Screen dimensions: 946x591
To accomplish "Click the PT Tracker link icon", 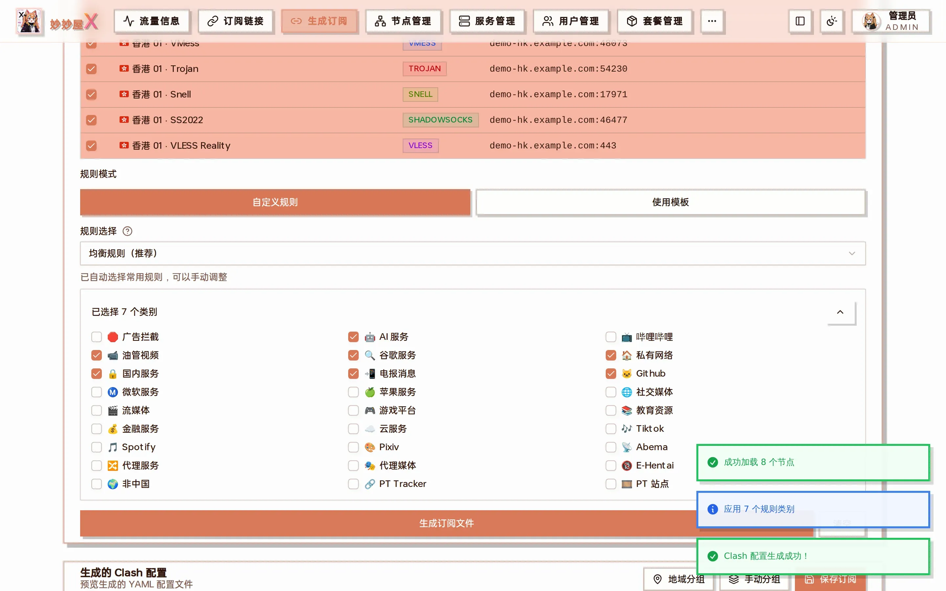I will click(x=370, y=484).
